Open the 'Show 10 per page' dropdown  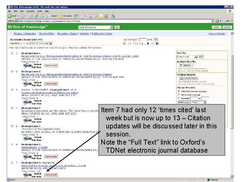click(51, 43)
